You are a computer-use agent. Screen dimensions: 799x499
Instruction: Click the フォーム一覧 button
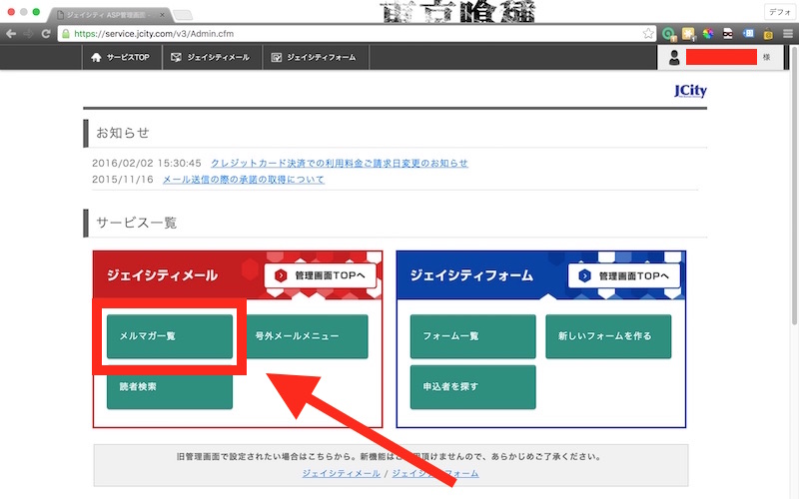point(472,336)
